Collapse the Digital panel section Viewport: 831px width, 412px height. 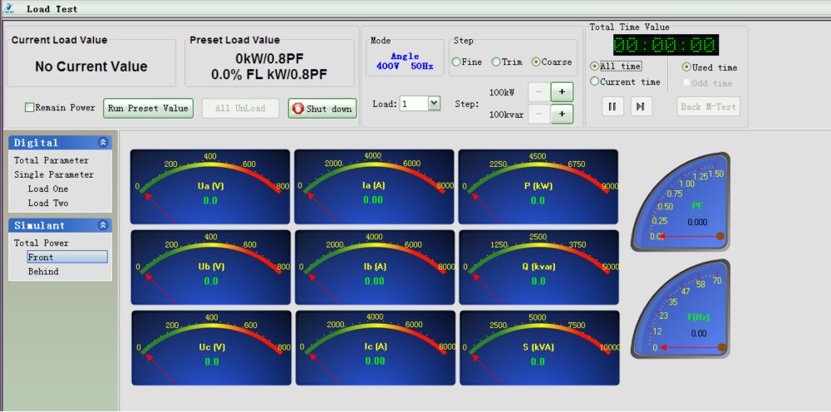(x=103, y=143)
